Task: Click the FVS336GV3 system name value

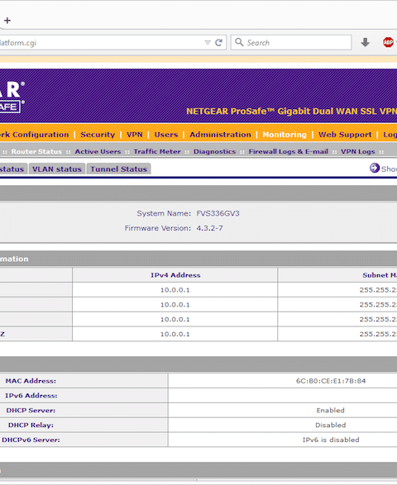Action: 218,213
